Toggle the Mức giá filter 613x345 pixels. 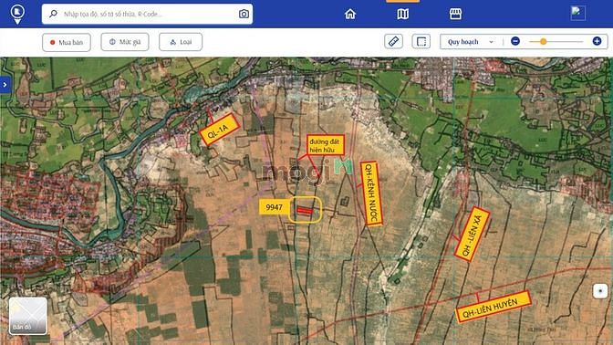[125, 42]
